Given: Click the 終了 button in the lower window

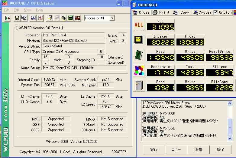Looking at the screenshot, I should [x=221, y=150].
